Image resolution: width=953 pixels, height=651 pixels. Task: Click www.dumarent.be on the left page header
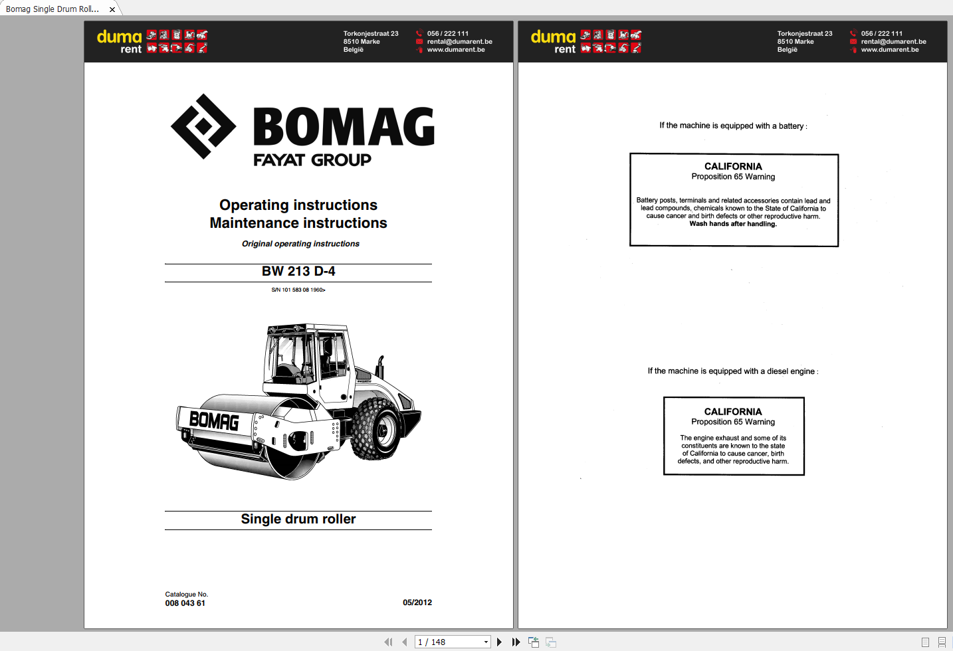click(456, 49)
